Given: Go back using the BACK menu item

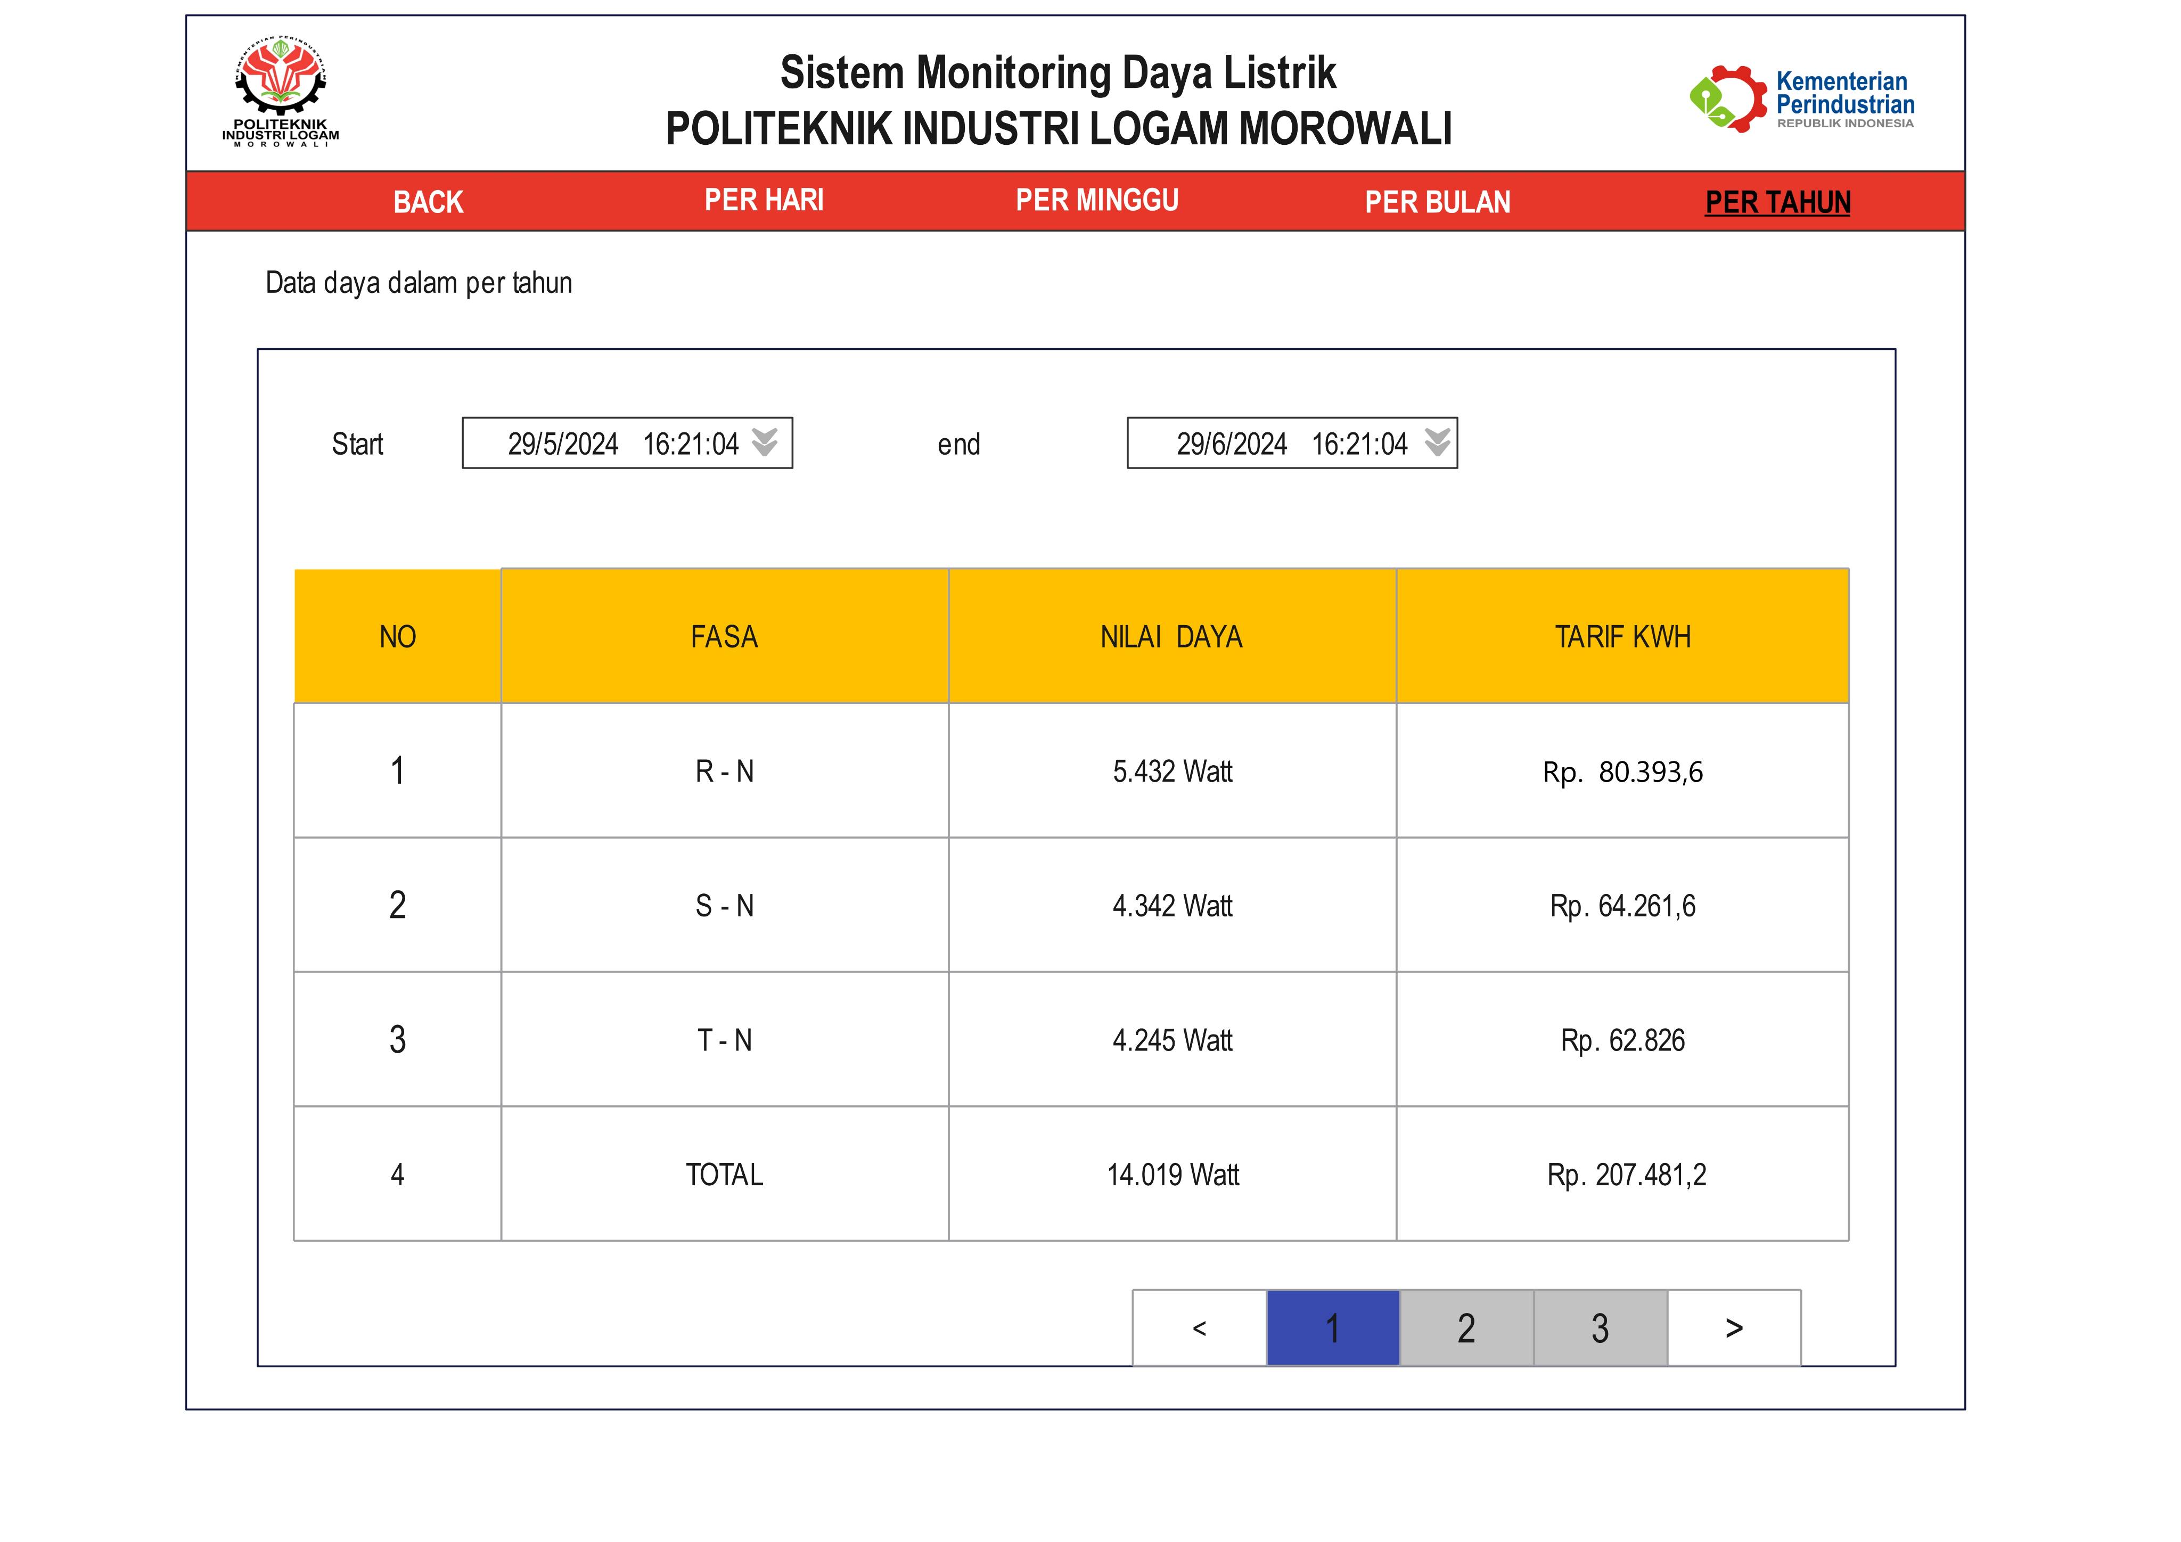Looking at the screenshot, I should (x=429, y=201).
